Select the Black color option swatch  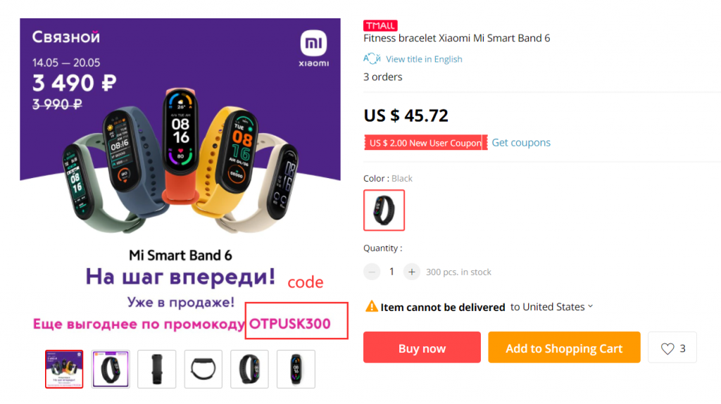pyautogui.click(x=384, y=210)
